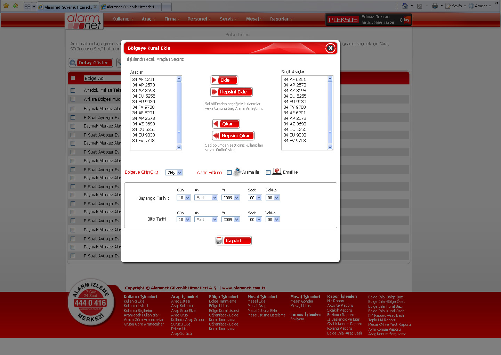Click the Detay Göster button

click(91, 63)
